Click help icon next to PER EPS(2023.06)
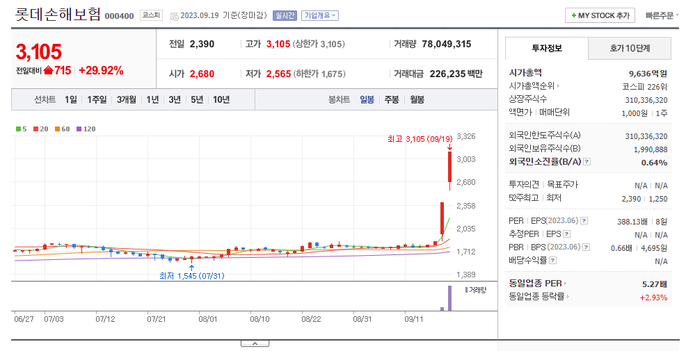686x351 pixels. click(584, 221)
